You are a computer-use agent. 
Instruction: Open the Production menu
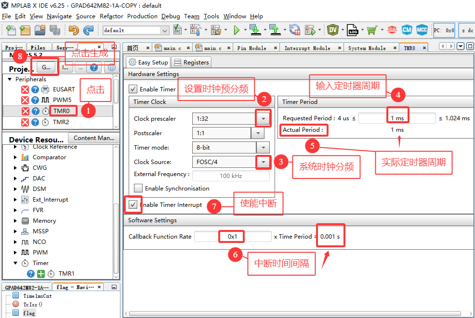pyautogui.click(x=142, y=16)
